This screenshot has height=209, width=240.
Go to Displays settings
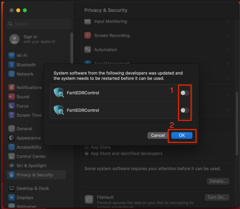pyautogui.click(x=25, y=197)
